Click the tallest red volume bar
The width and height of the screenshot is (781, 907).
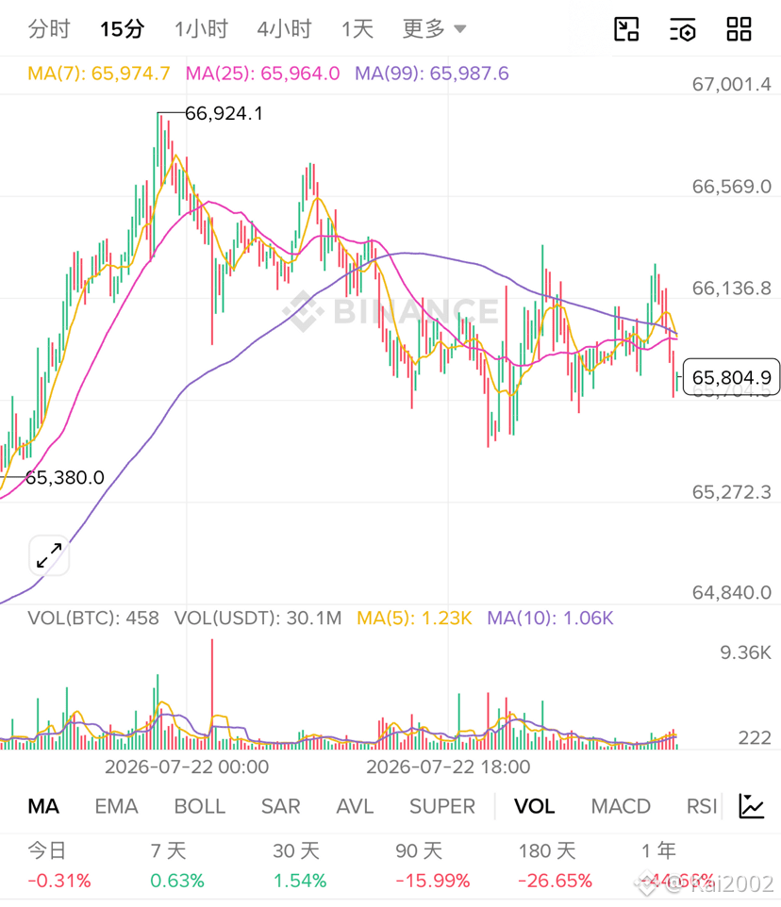(212, 694)
